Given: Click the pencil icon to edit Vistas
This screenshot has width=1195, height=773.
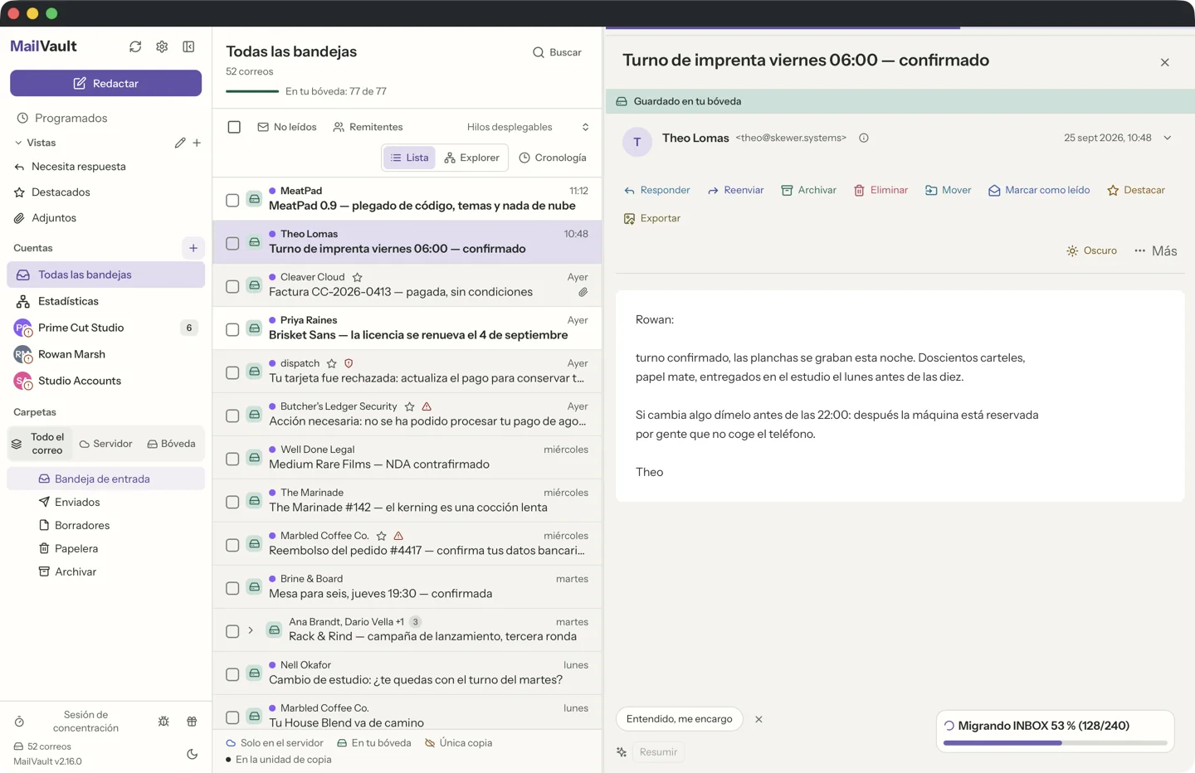Looking at the screenshot, I should [x=180, y=143].
